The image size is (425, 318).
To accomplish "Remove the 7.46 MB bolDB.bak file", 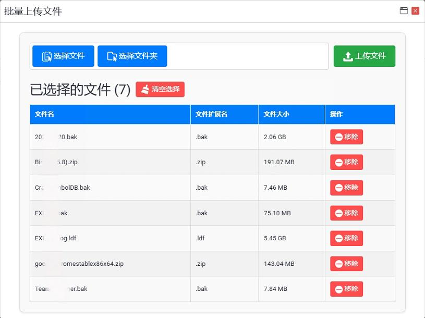I will point(346,188).
